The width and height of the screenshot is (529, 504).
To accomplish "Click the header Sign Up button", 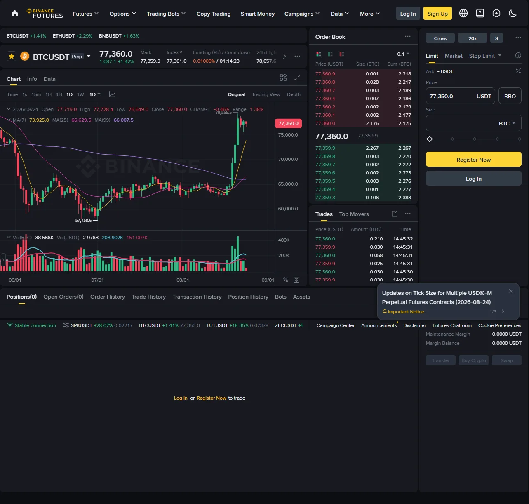I will [437, 14].
